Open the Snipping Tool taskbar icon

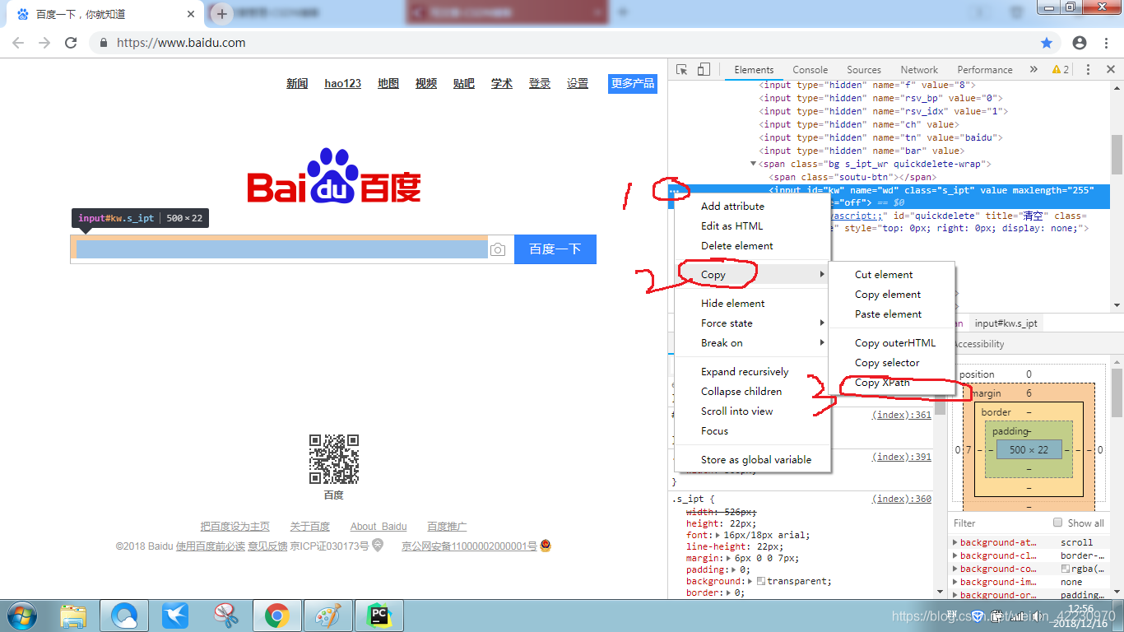pyautogui.click(x=225, y=616)
